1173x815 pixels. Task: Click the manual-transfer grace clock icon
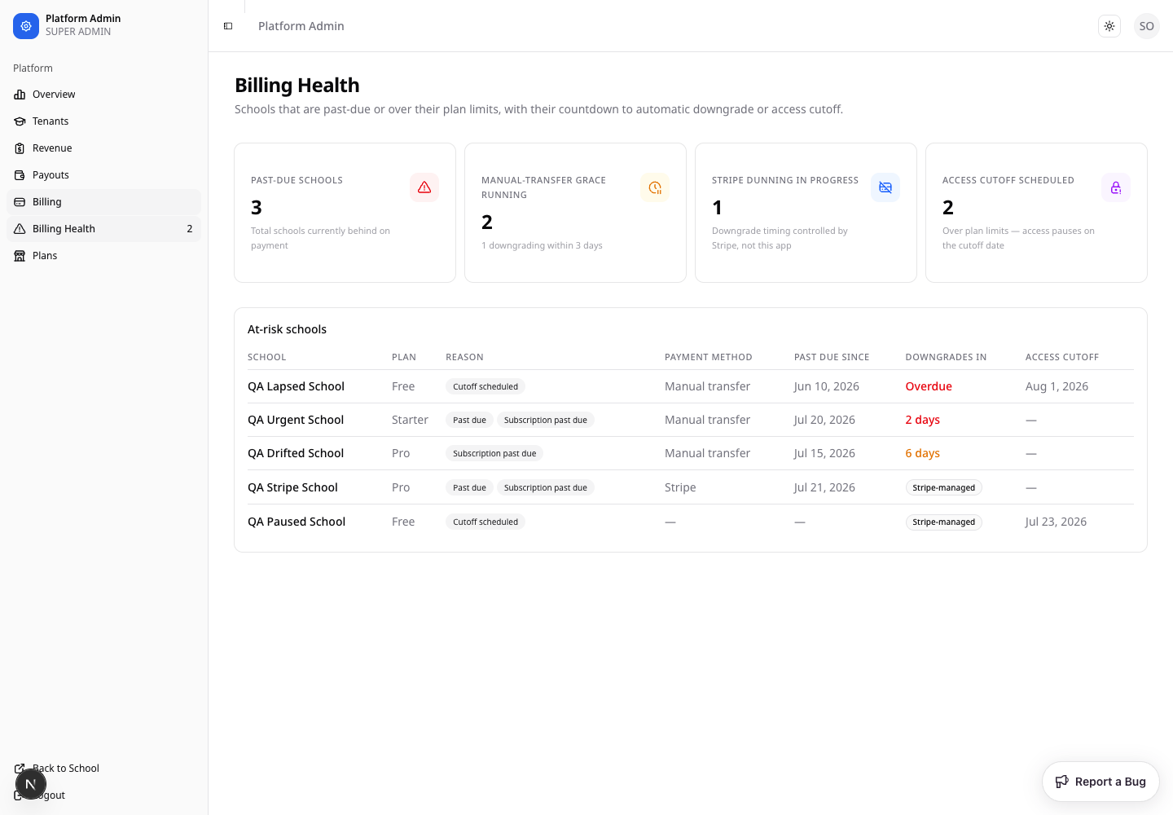pos(655,187)
